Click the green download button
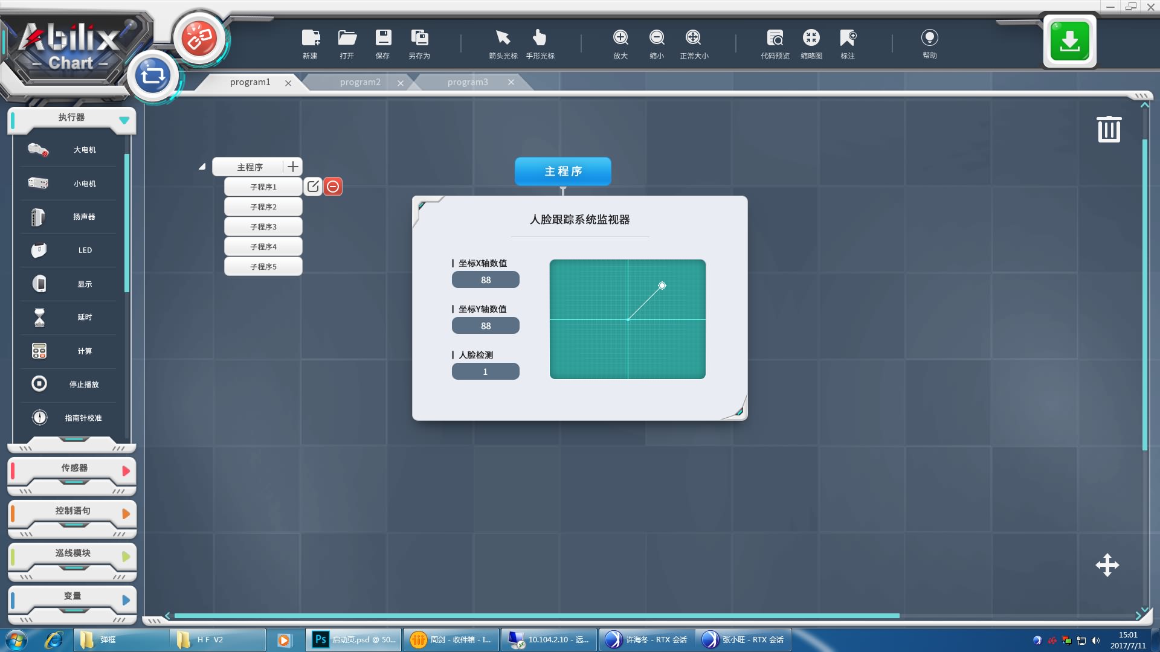1160x652 pixels. (1069, 41)
